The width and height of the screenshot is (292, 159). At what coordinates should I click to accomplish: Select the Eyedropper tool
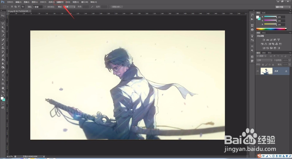point(3,35)
